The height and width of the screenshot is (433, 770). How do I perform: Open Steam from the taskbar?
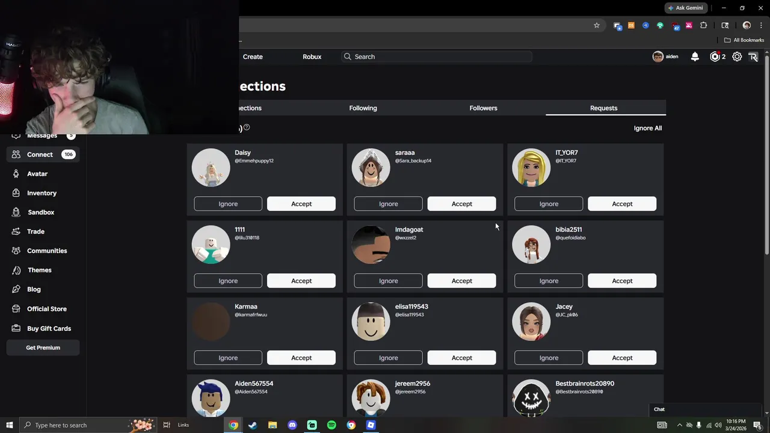(253, 425)
